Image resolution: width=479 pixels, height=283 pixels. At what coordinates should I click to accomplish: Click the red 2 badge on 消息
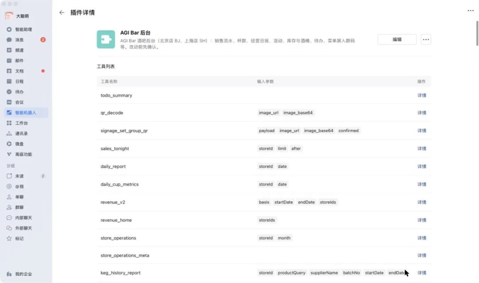tap(43, 40)
